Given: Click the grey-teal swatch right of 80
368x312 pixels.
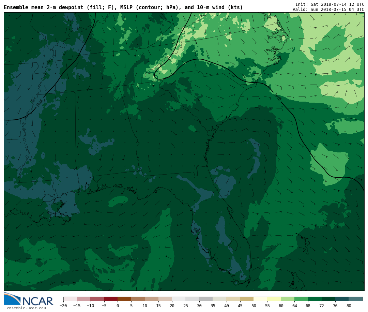Looking at the screenshot, I should (356, 299).
